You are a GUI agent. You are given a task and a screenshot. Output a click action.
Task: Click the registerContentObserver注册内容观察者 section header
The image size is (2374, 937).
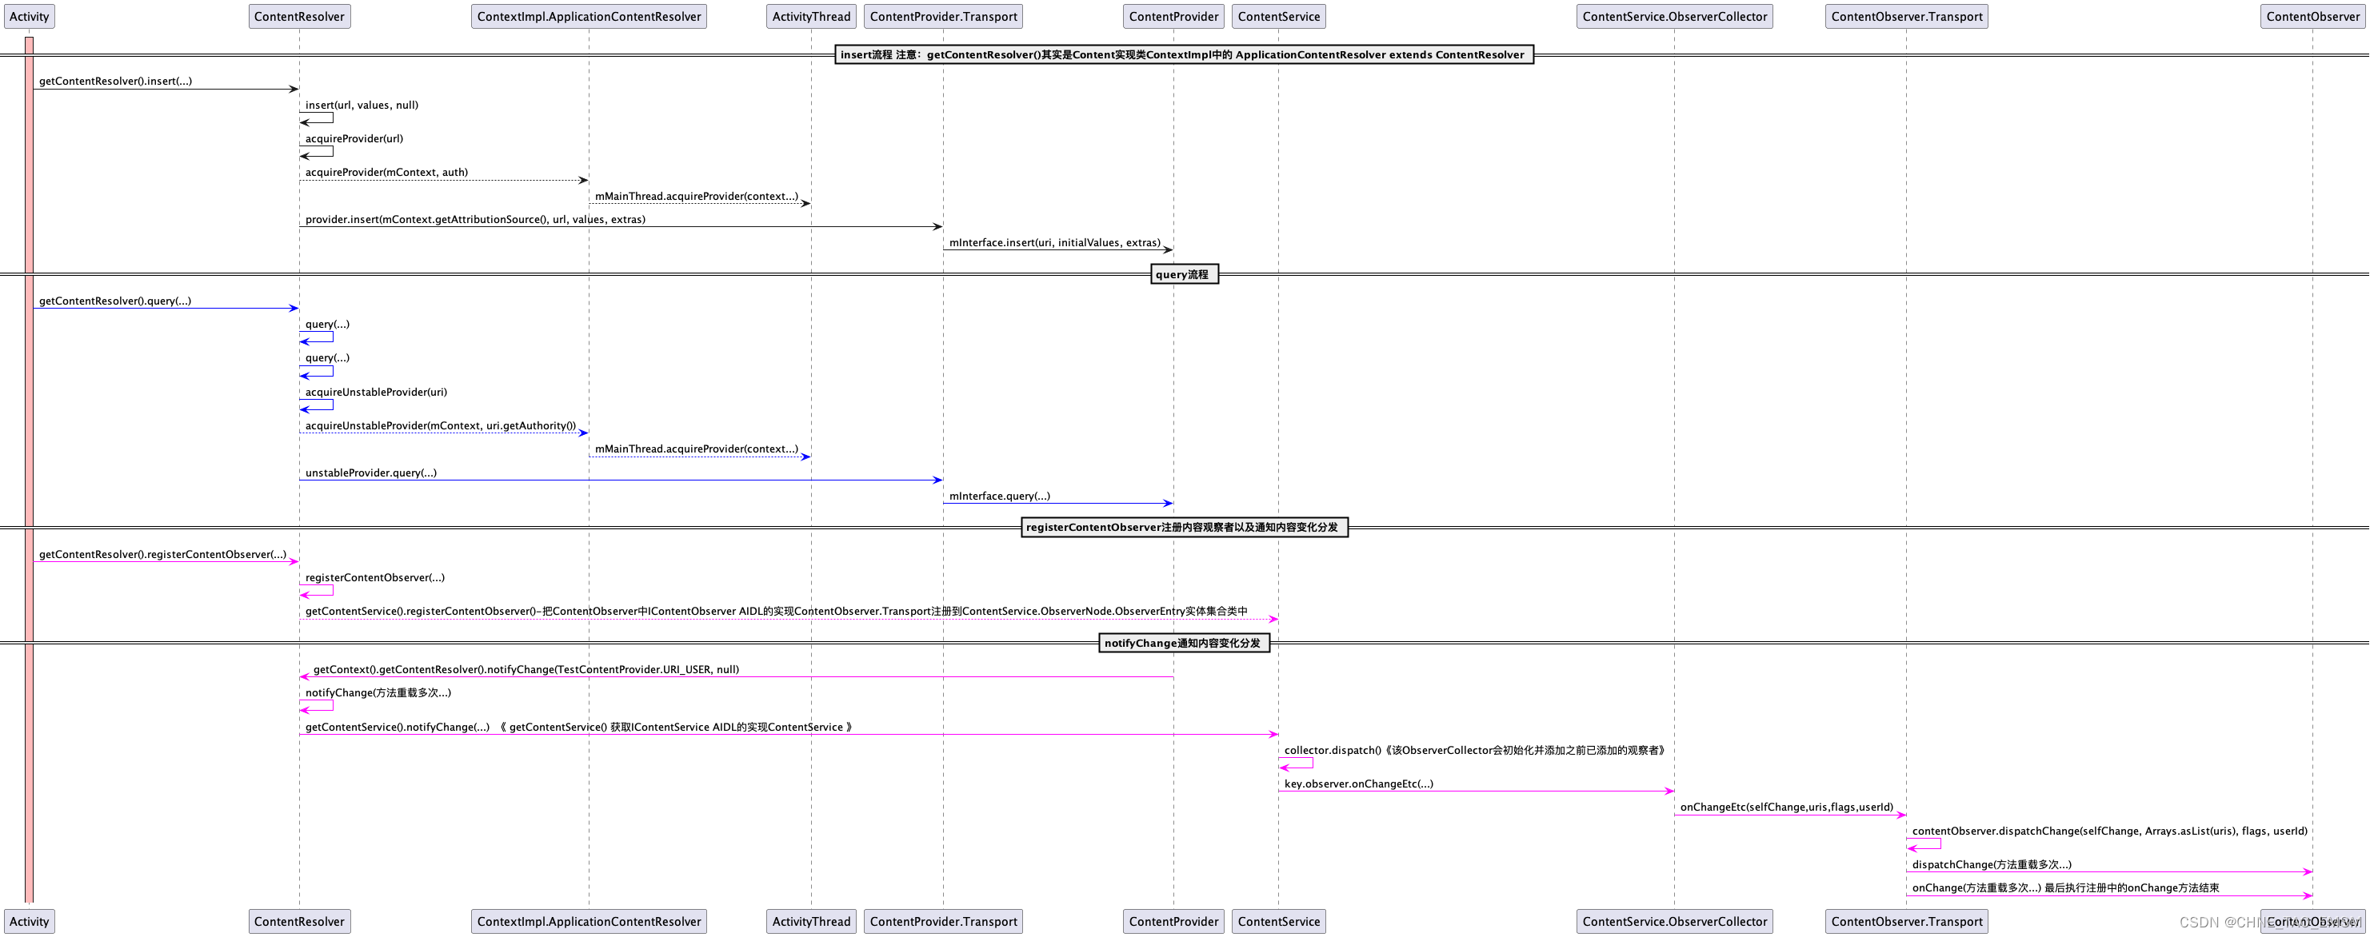click(x=1185, y=527)
